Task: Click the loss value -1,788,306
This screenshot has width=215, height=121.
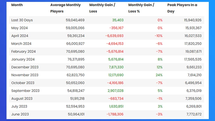Action: click(115, 114)
